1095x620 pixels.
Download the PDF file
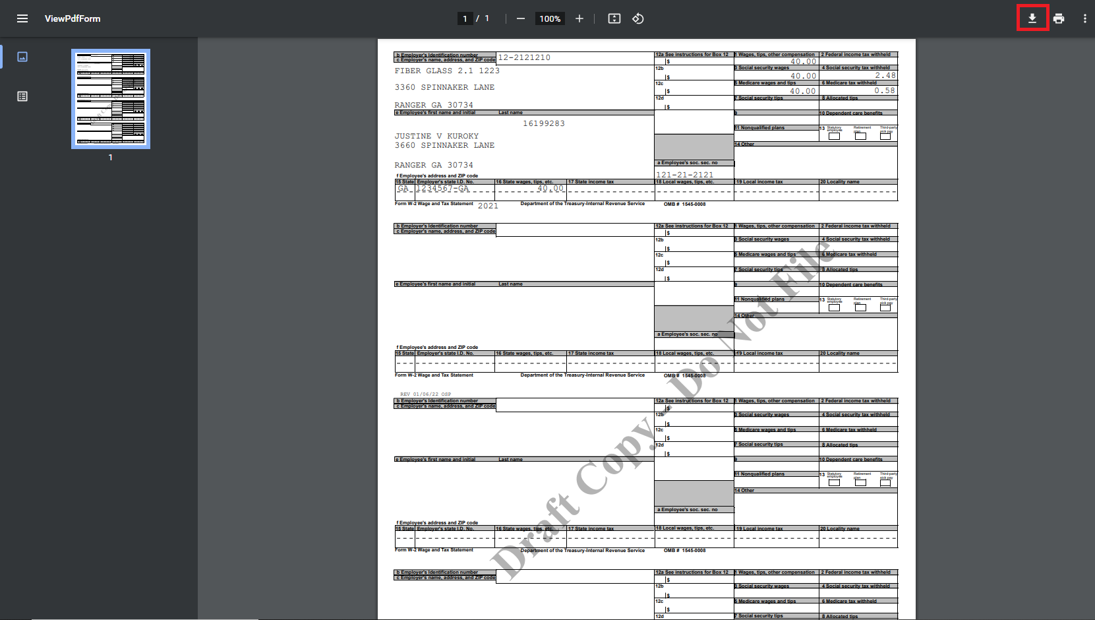(1032, 18)
